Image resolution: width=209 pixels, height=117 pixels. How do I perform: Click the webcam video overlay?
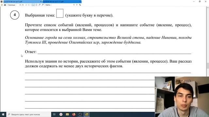click(x=182, y=97)
